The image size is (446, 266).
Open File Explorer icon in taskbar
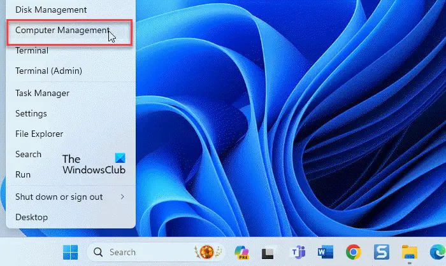point(410,252)
